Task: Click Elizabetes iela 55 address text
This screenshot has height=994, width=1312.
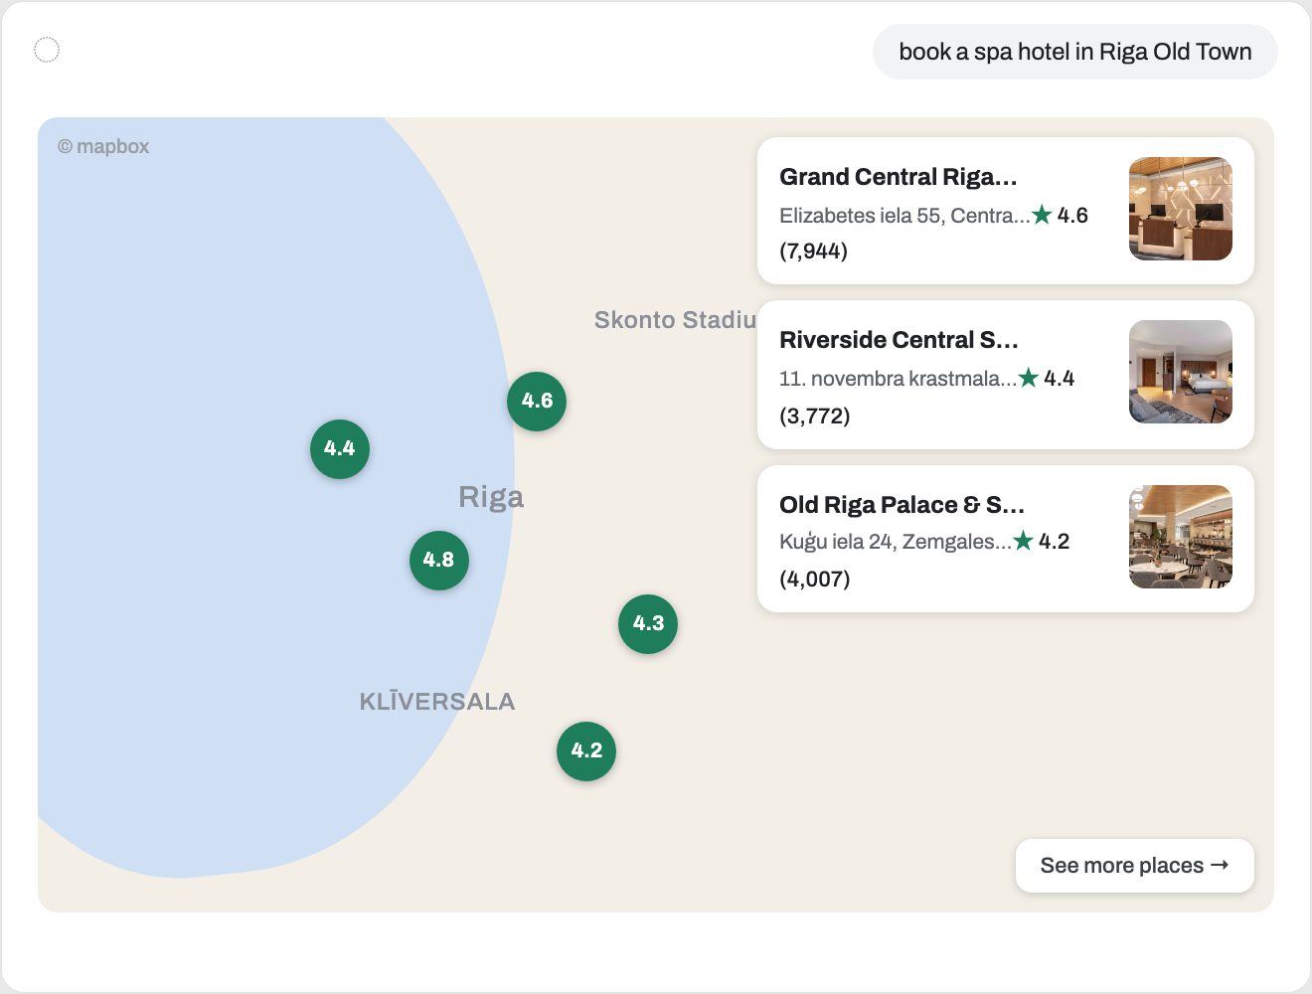Action: [904, 216]
